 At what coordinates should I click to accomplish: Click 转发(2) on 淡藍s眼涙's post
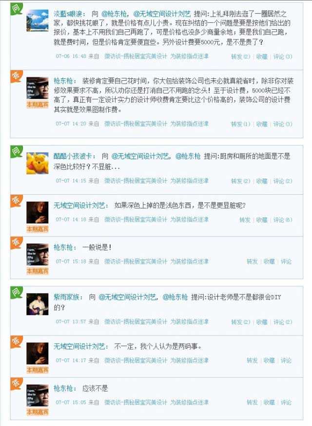(x=240, y=56)
